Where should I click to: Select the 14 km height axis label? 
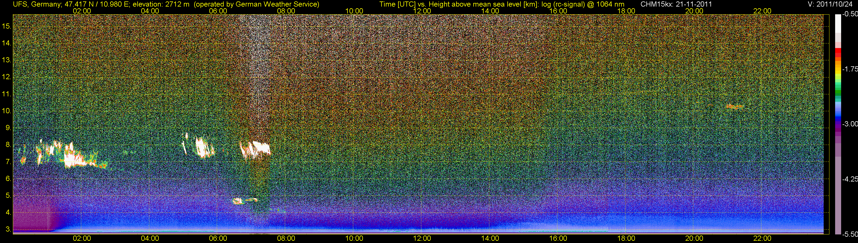tap(7, 43)
